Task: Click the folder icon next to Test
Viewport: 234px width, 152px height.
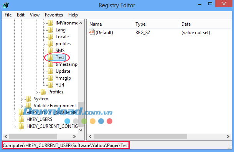Action: point(50,57)
